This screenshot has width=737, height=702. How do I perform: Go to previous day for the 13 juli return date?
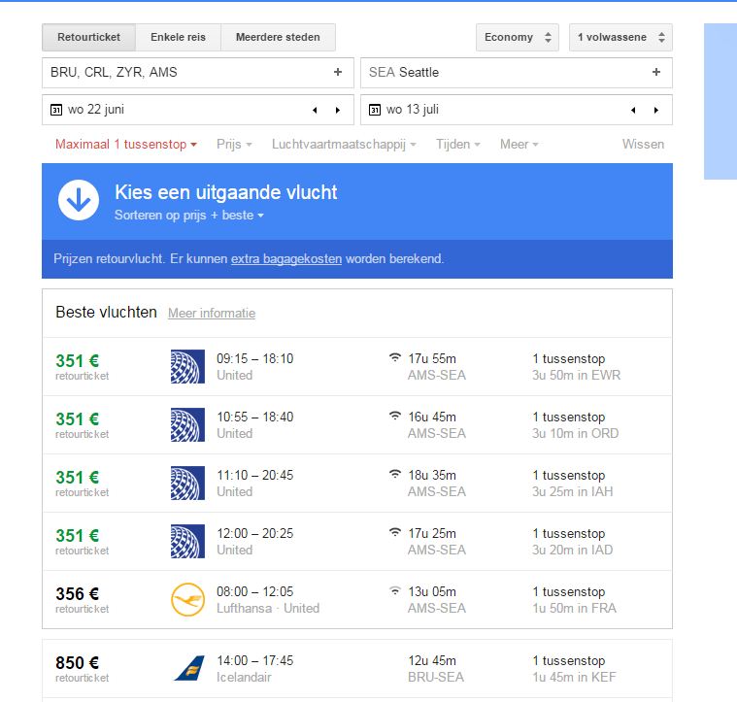[633, 110]
